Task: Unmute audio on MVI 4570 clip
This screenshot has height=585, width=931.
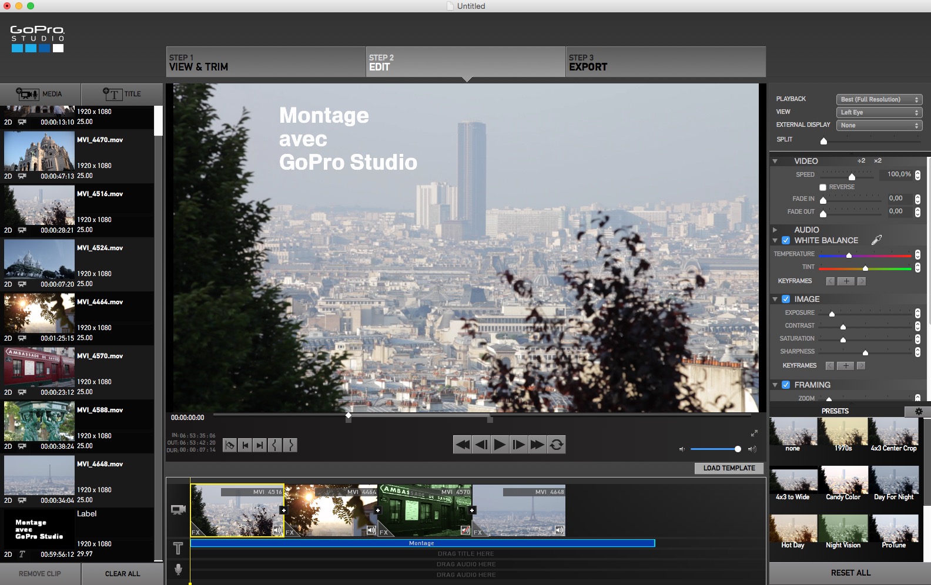Action: 466,530
